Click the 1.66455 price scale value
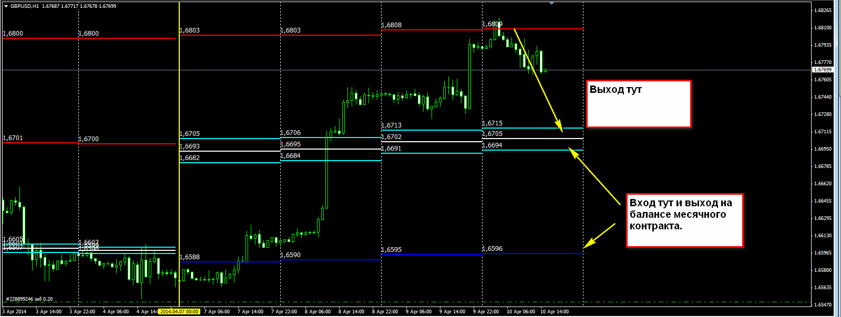 [x=823, y=201]
